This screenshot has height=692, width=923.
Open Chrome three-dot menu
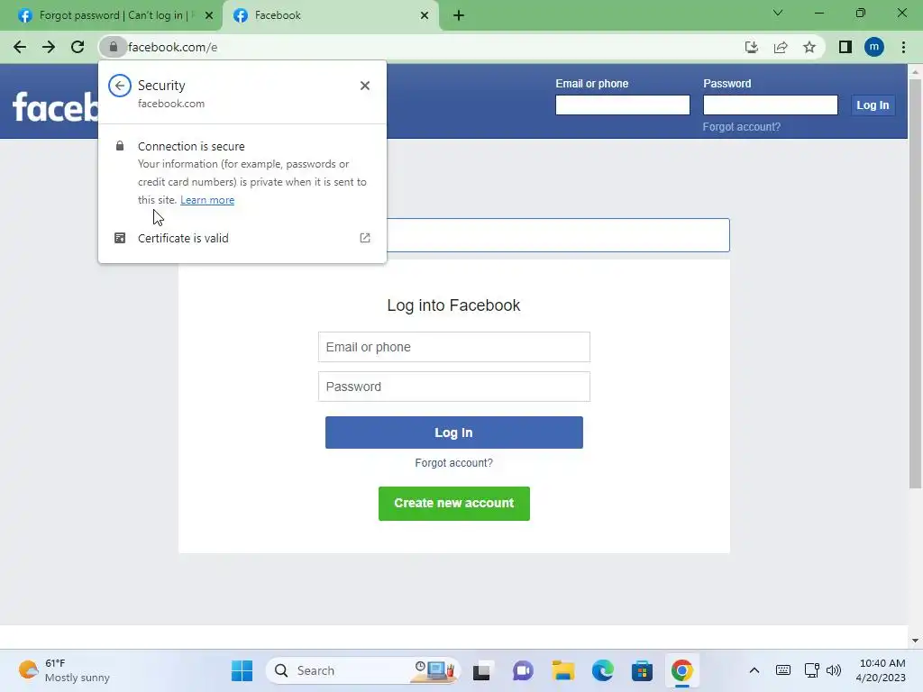(x=903, y=47)
